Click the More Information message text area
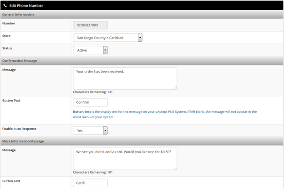The width and height of the screenshot is (284, 189). point(125,159)
